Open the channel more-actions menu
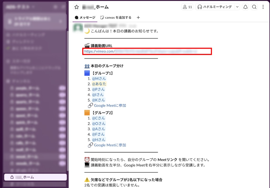270x188 pixels. (x=263, y=7)
